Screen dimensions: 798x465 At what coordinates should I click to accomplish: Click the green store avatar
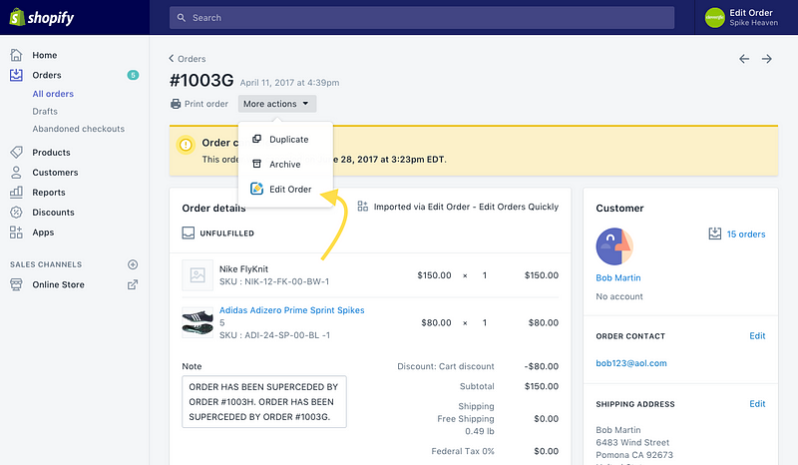tap(714, 18)
